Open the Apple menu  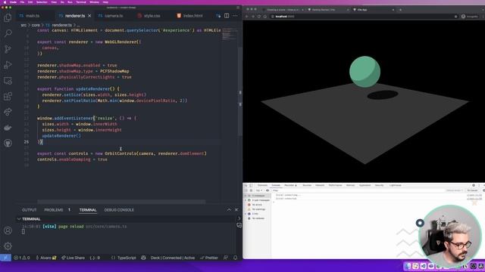point(5,2)
